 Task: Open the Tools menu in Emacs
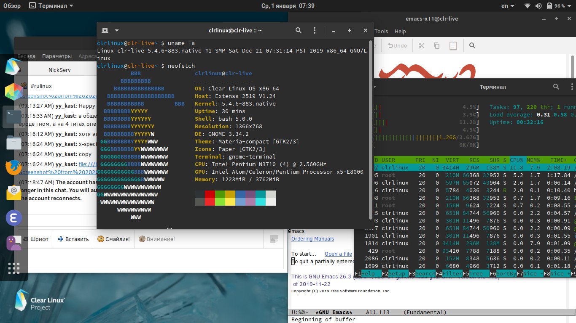[381, 31]
